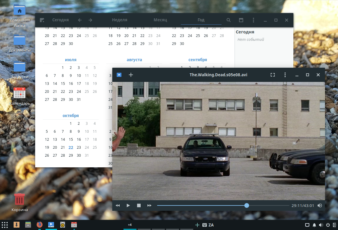Open search in the calendar window

(228, 20)
